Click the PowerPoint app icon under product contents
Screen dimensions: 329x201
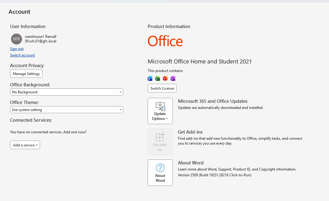(165, 78)
